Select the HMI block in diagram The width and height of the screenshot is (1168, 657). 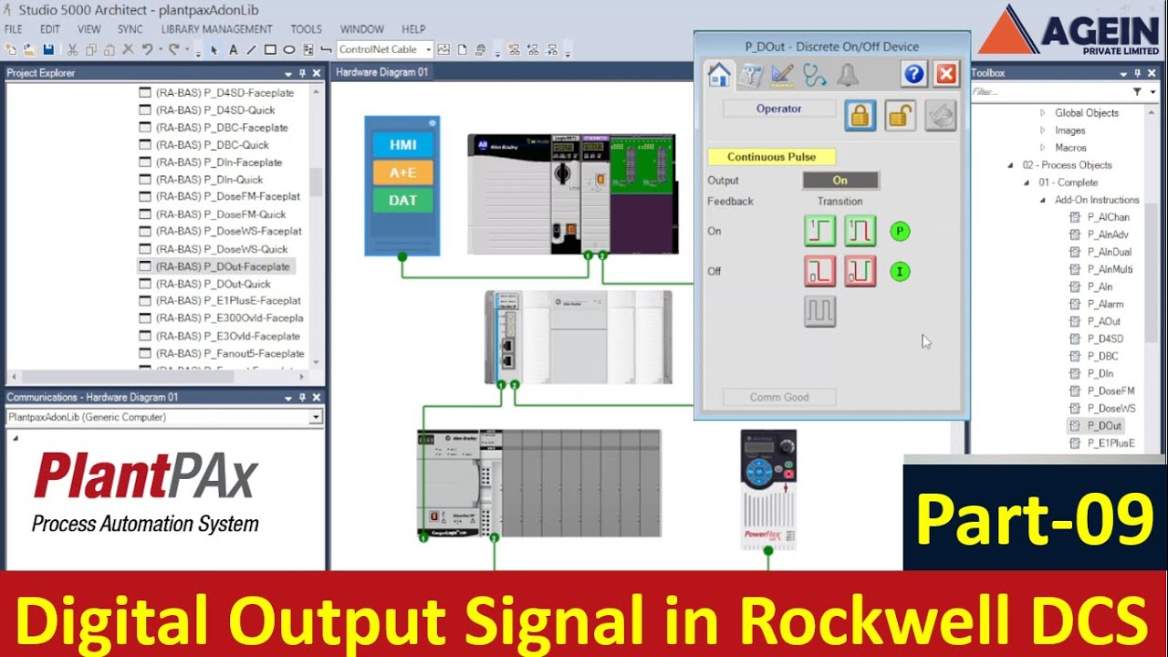(402, 144)
